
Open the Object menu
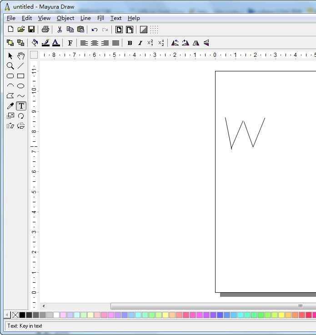pos(65,18)
